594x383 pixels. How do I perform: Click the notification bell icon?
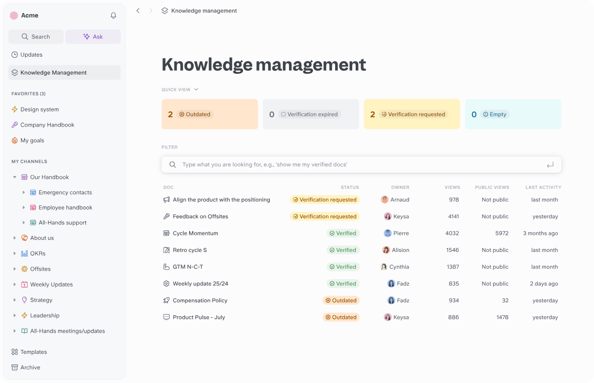113,16
